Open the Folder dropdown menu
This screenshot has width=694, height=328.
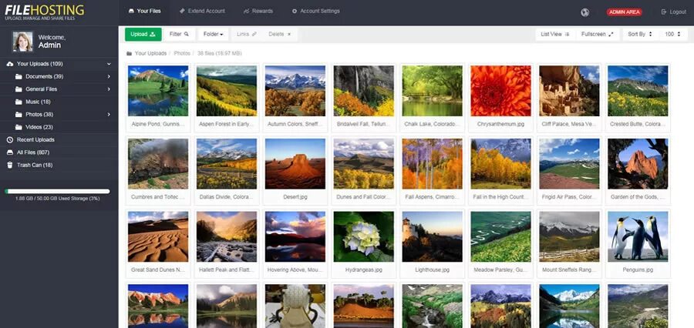click(x=214, y=34)
